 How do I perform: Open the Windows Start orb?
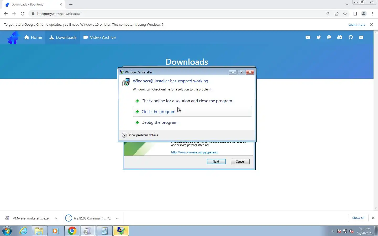tap(7, 231)
